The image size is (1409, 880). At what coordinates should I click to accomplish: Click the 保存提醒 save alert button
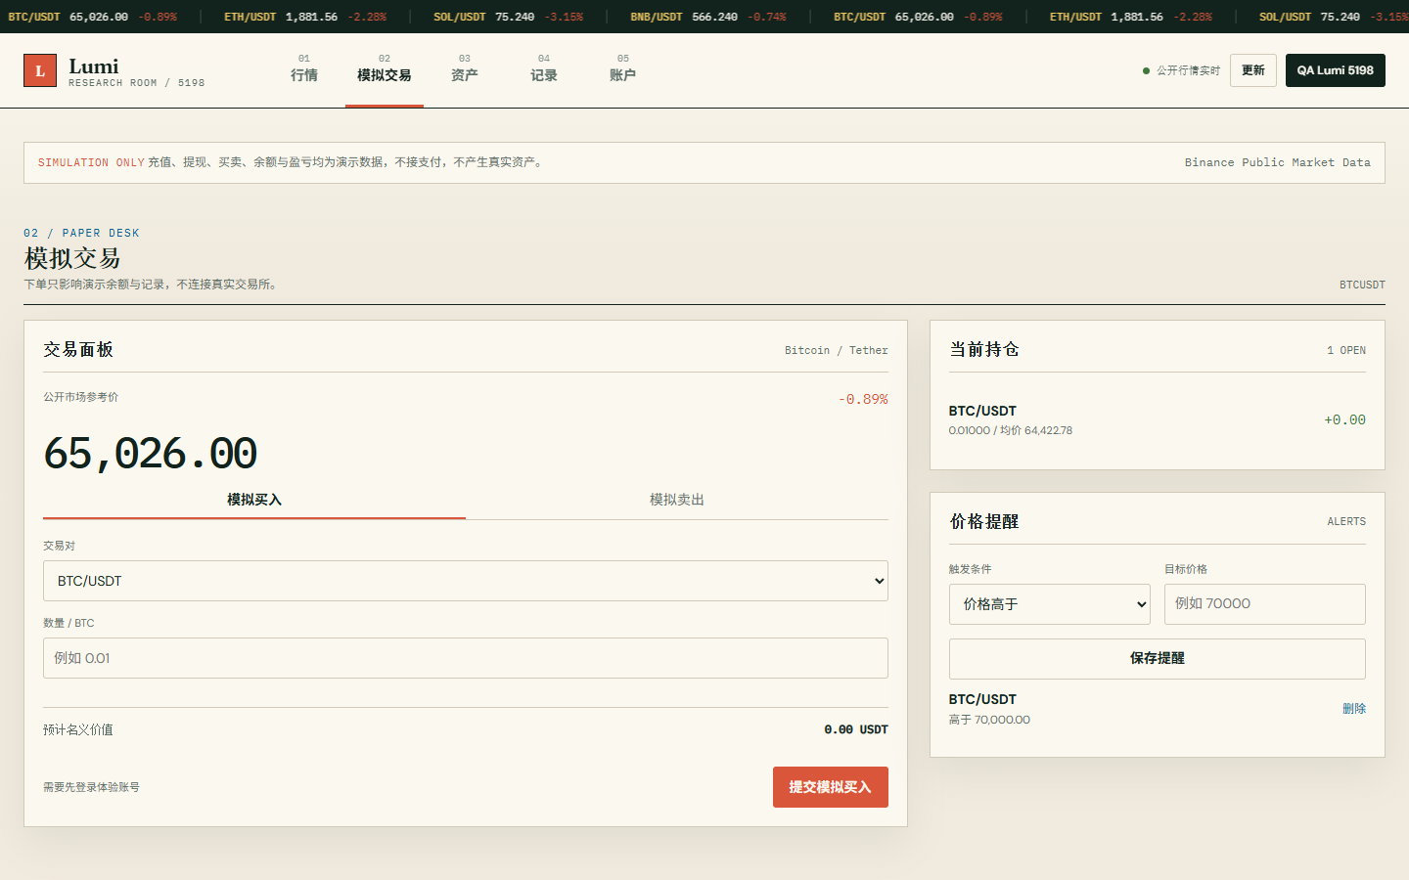pos(1158,659)
